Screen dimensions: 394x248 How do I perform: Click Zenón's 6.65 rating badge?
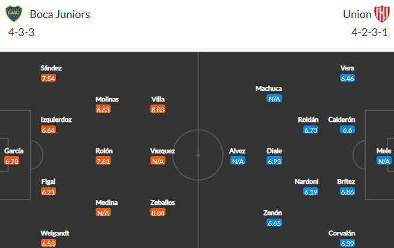coord(274,223)
